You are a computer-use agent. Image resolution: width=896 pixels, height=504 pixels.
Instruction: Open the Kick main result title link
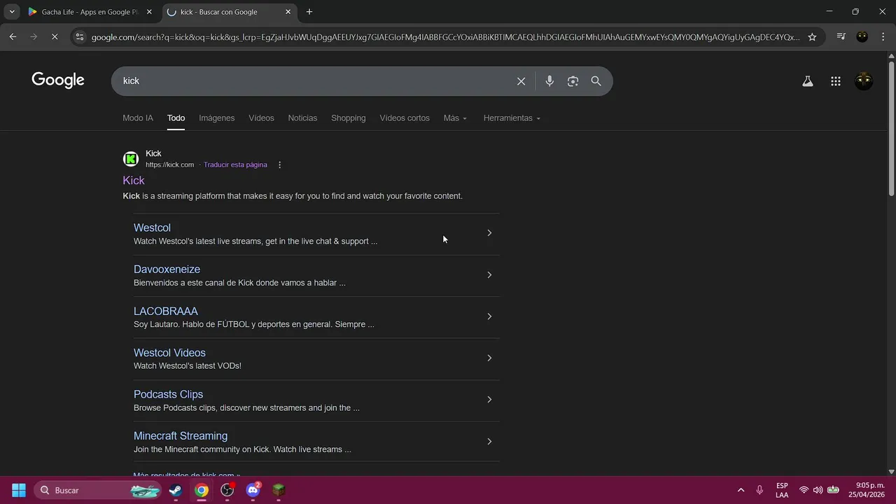(134, 181)
